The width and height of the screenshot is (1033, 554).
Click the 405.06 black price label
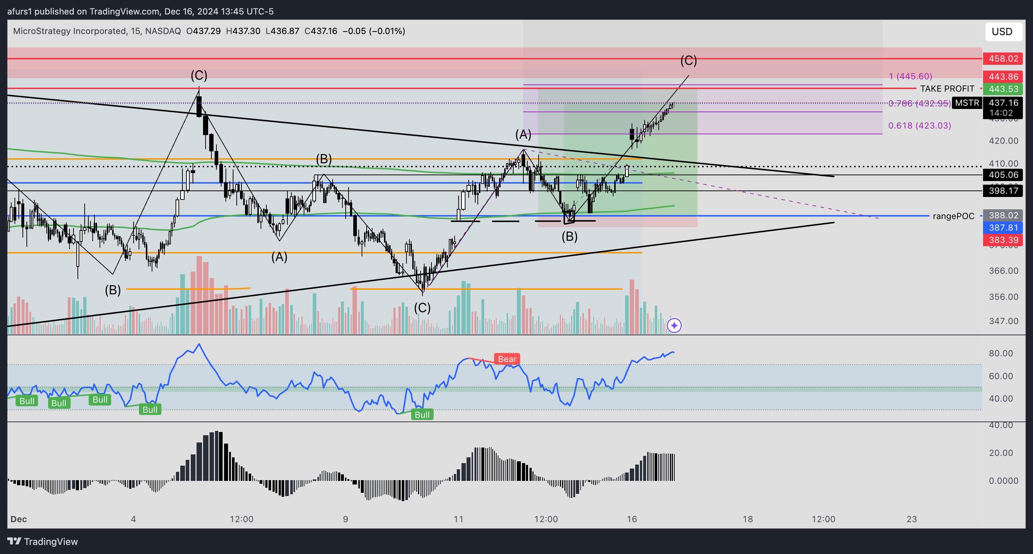[1003, 175]
